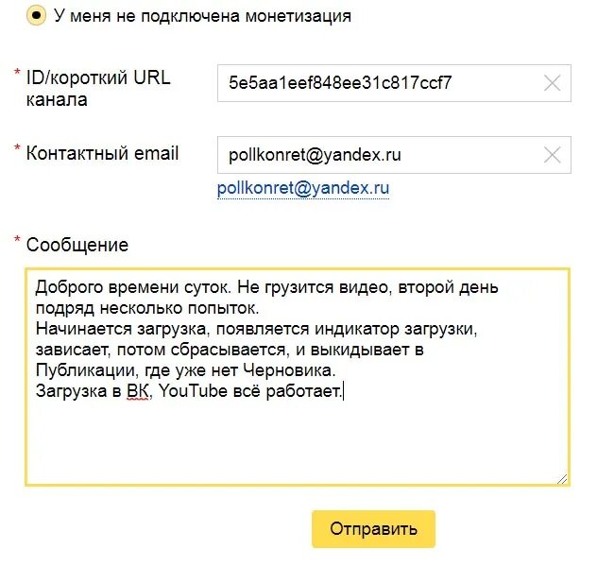Viewport: 614px width, 566px height.
Task: Clear the channel ID field with its X icon
Action: point(553,83)
